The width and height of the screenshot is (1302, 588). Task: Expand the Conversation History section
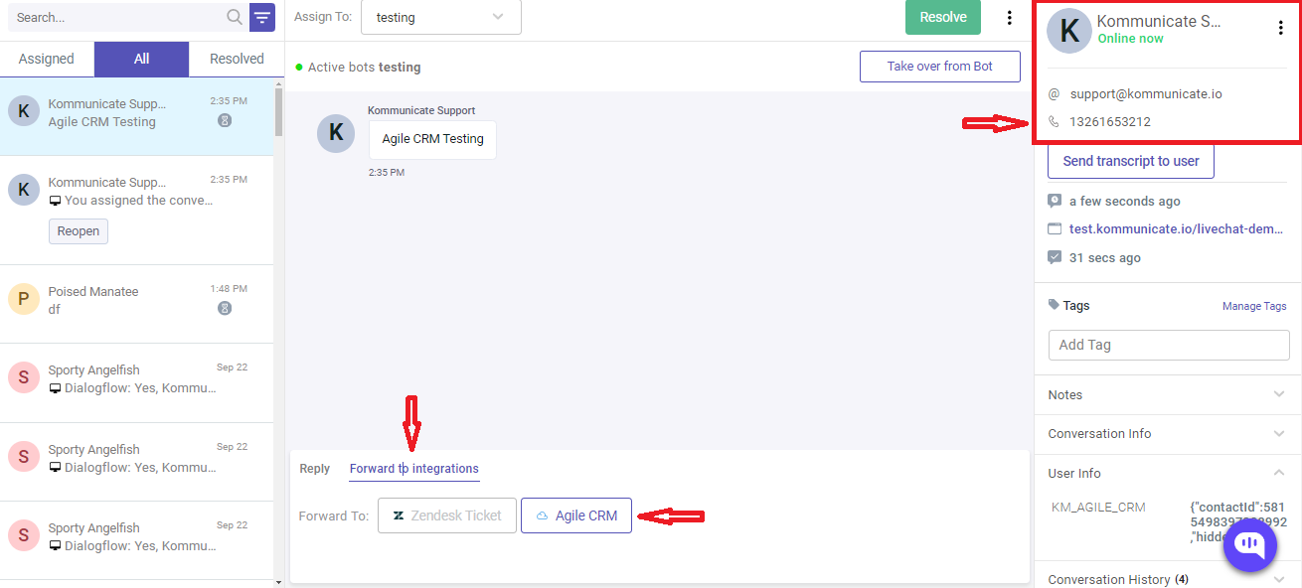coord(1168,579)
